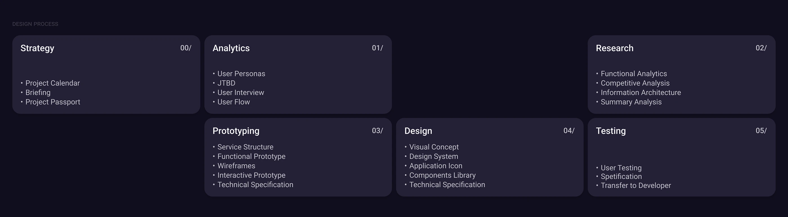Open the Project Passport entry
The width and height of the screenshot is (788, 217).
(53, 102)
